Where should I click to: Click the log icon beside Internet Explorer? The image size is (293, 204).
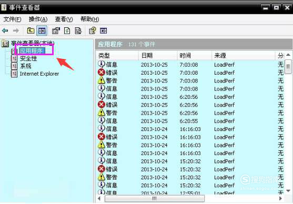(x=14, y=74)
